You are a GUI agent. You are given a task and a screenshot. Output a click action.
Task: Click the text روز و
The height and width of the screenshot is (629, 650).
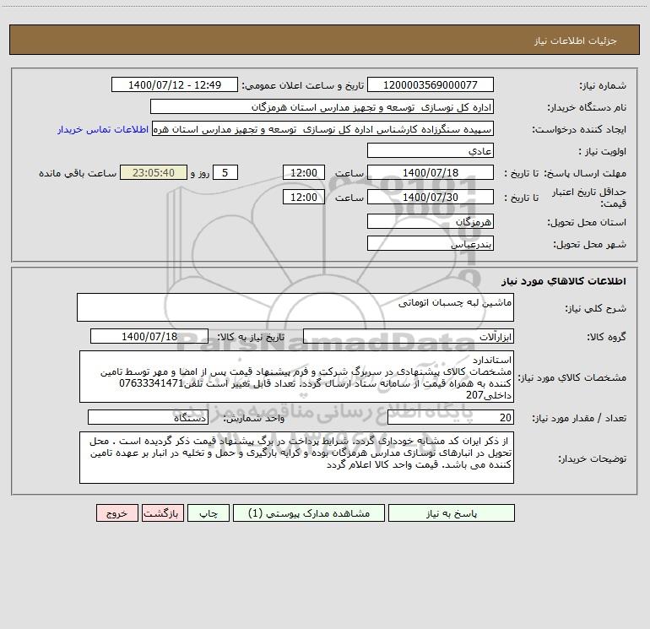coord(200,173)
